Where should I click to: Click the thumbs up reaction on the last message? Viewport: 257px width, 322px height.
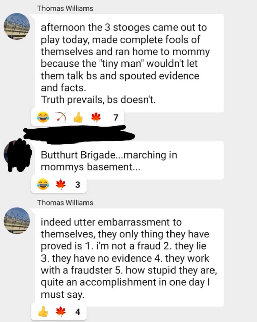click(43, 312)
